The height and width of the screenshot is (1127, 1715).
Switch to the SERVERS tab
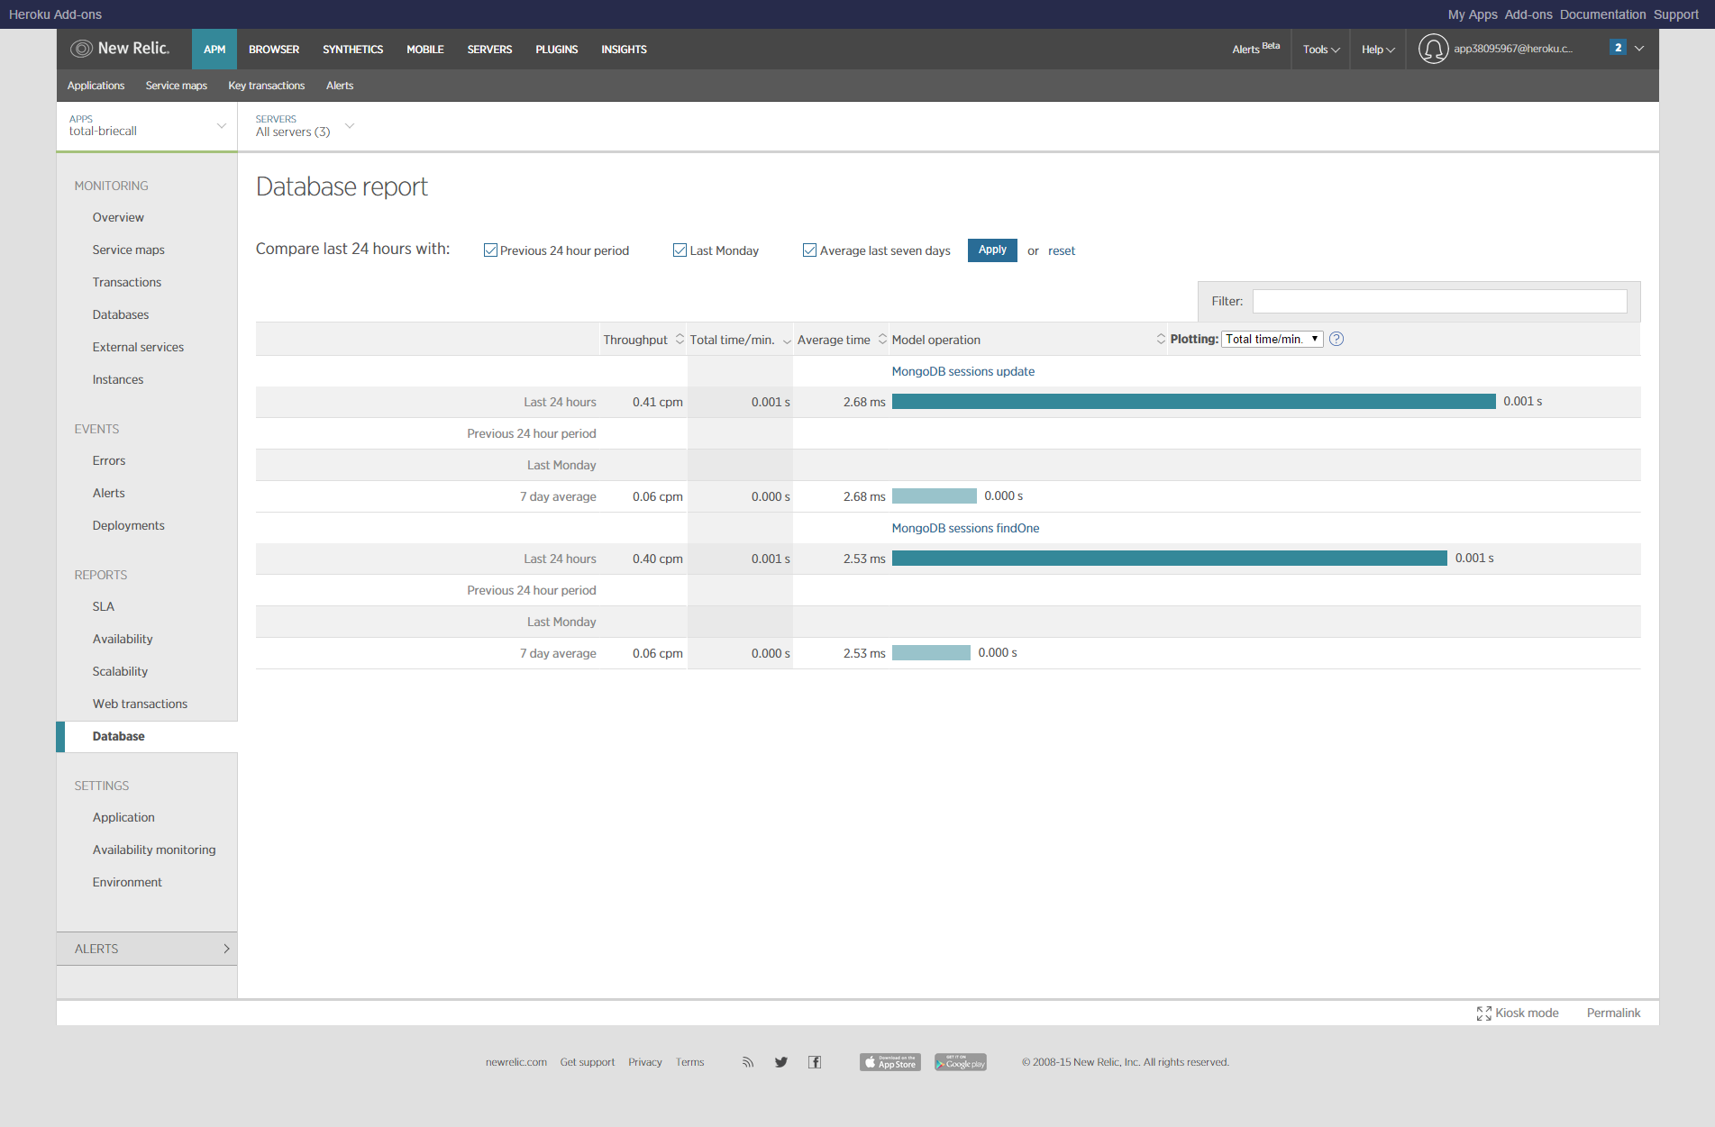click(x=489, y=50)
